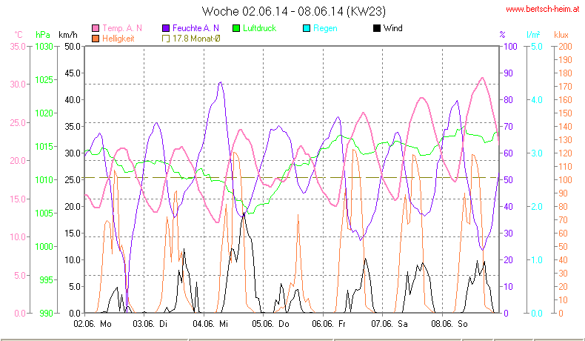Click the purple Feuchte A. N legend swatch

click(x=166, y=28)
